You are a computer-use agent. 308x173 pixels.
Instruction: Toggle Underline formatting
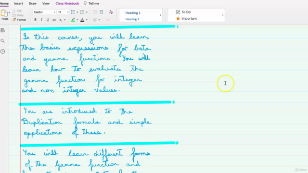pyautogui.click(x=48, y=20)
